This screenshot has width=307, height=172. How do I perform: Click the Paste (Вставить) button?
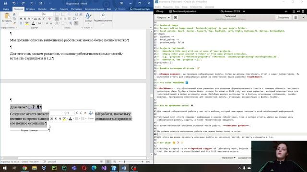tap(7, 19)
